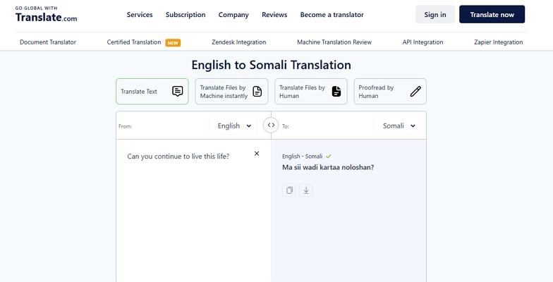Click the 'English - Somali' label
Screen dimensions: 553x282
302,157
